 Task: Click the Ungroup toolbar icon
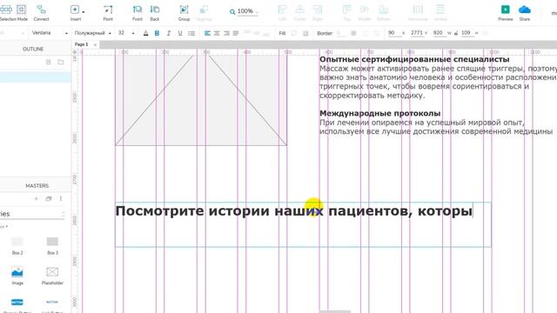(x=204, y=12)
